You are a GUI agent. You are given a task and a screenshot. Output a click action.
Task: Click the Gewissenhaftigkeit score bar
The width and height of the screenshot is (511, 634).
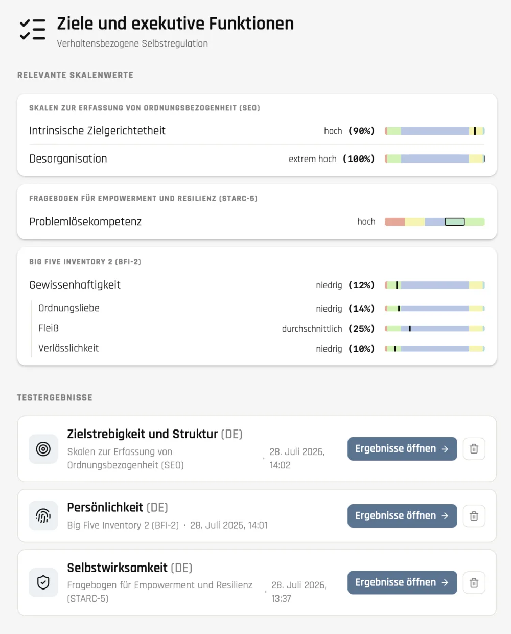[435, 285]
